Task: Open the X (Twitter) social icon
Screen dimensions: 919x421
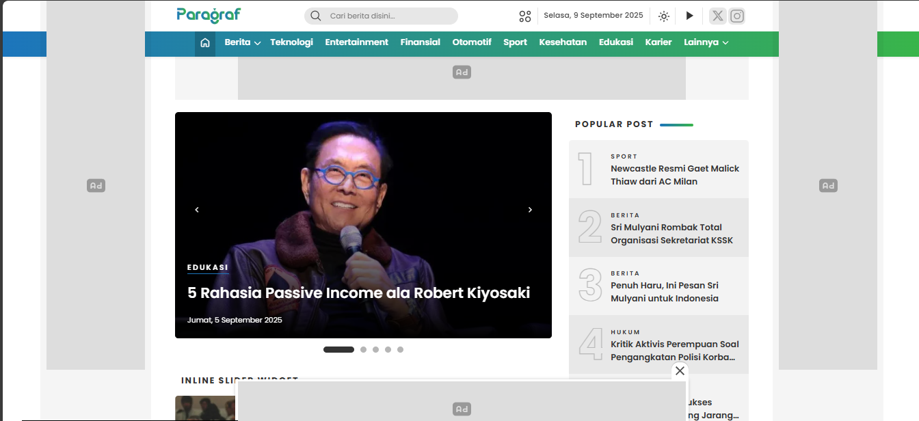Action: tap(717, 16)
